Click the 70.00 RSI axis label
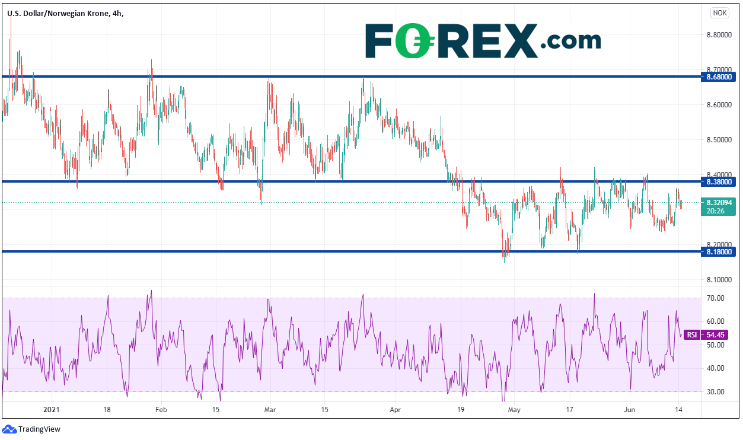 pos(715,298)
